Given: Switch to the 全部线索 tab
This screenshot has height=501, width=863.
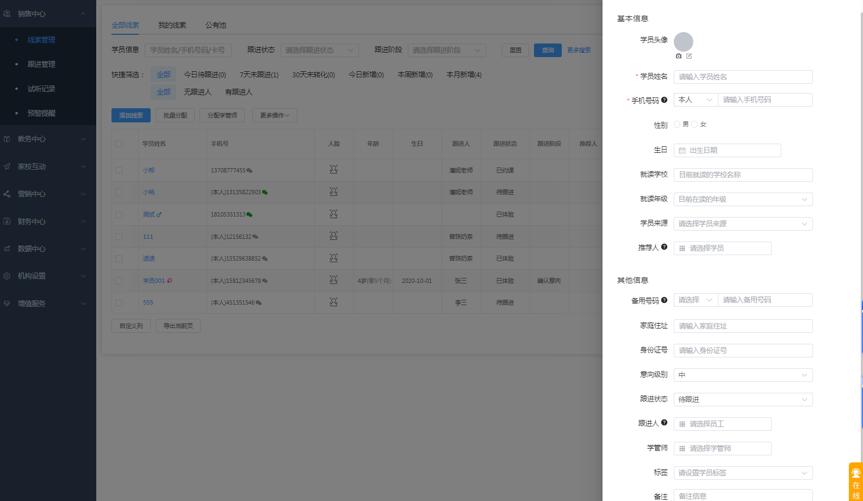Looking at the screenshot, I should click(x=125, y=25).
